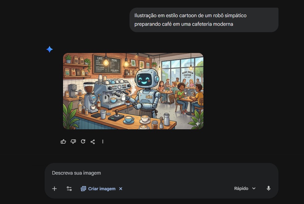Expand the chevron beside Rápido
The height and width of the screenshot is (204, 304).
254,188
